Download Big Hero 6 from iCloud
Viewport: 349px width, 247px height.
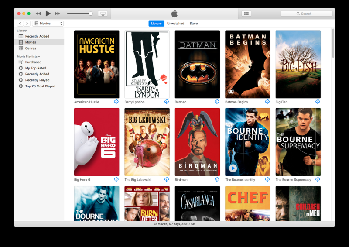(116, 179)
